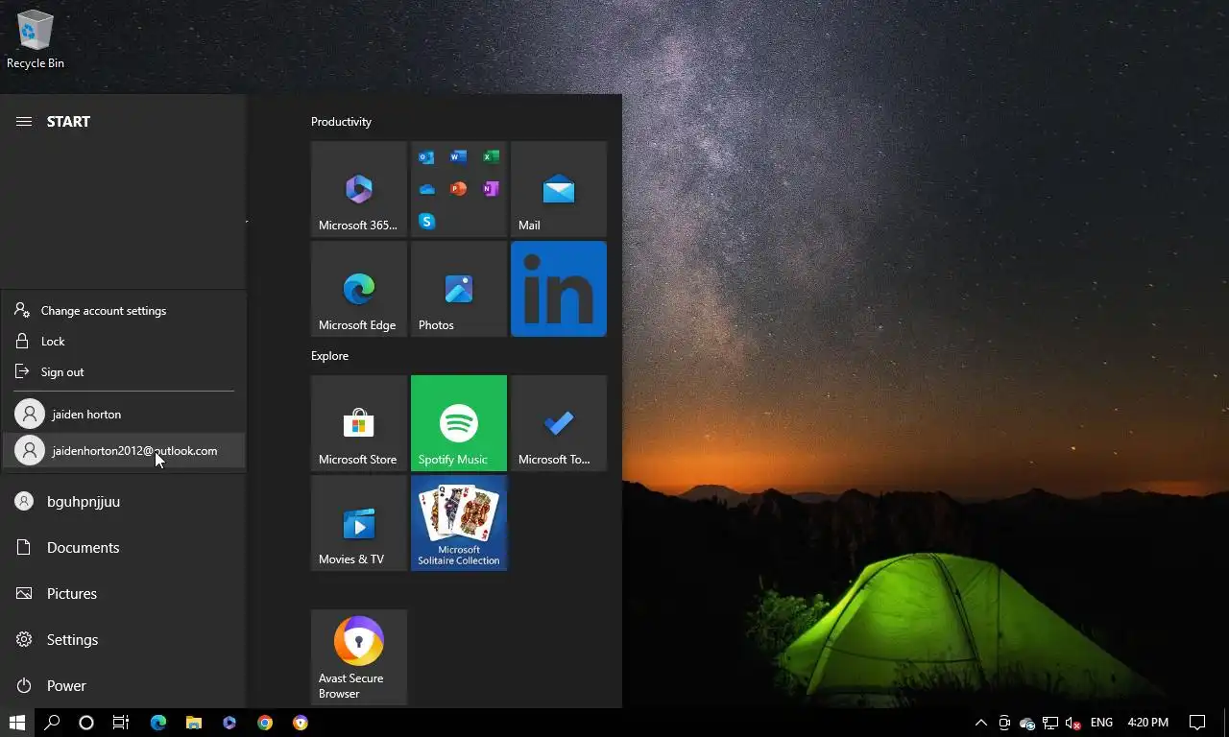Select Lock from the account menu
Viewport: 1229px width, 737px height.
tap(124, 342)
